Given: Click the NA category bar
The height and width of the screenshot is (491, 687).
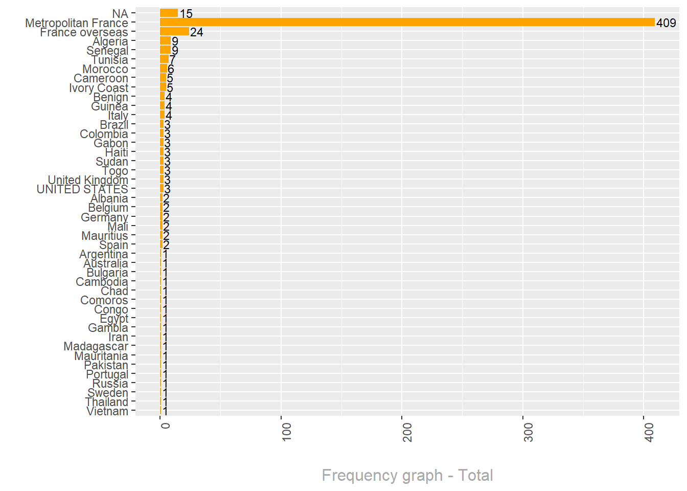Looking at the screenshot, I should pyautogui.click(x=169, y=13).
